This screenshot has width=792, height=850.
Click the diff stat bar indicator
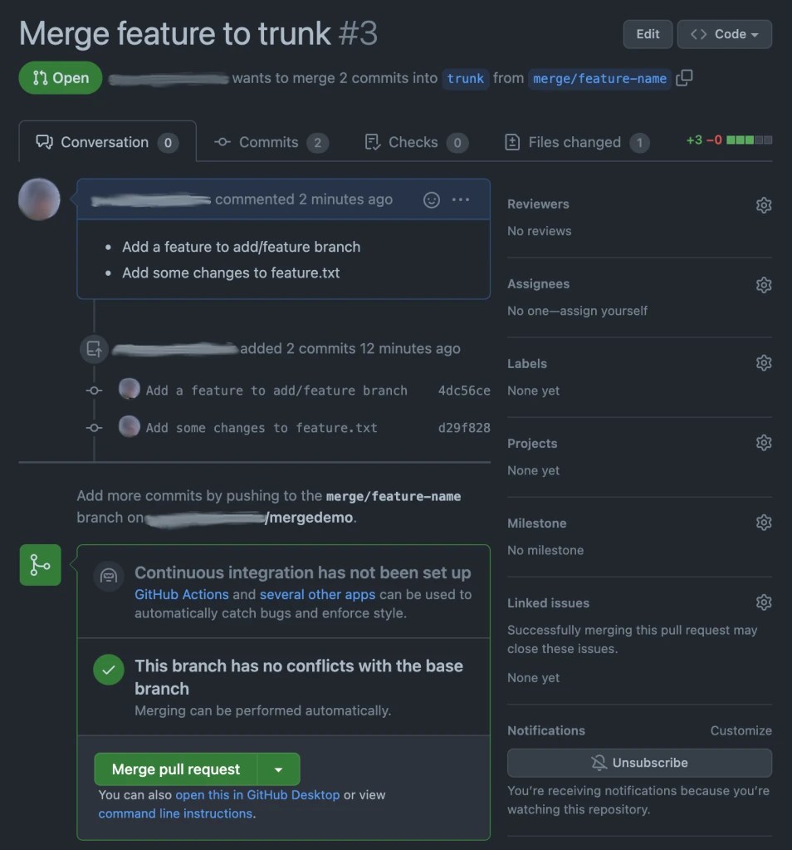pos(749,140)
